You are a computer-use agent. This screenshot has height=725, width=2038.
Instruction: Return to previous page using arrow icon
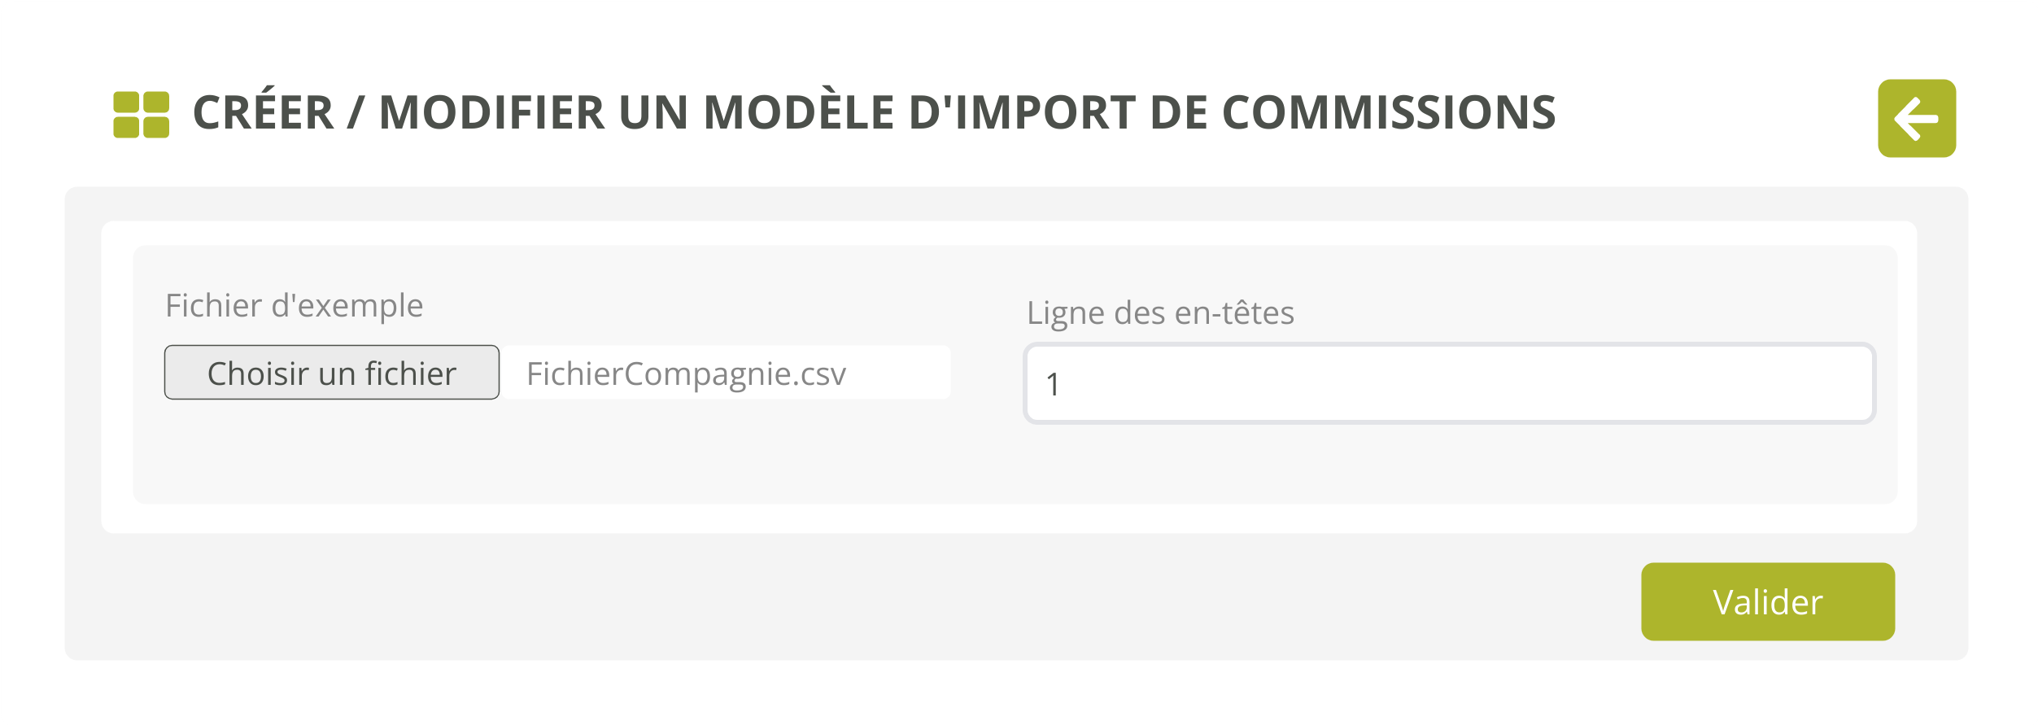[x=1916, y=118]
